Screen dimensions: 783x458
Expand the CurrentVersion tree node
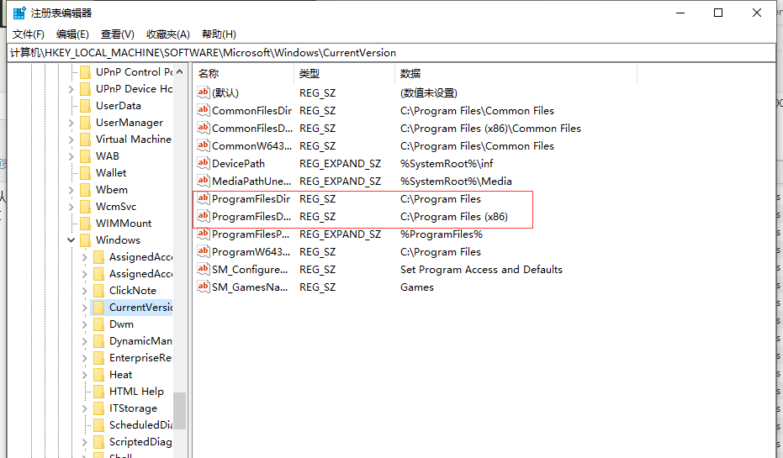click(84, 308)
